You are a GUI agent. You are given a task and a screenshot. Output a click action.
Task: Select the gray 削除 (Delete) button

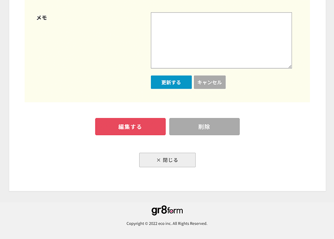[x=204, y=126]
